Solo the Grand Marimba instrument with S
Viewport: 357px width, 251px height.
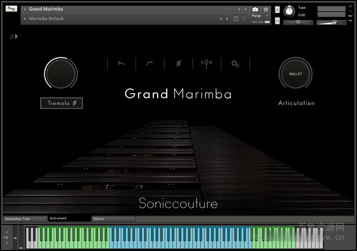point(277,9)
